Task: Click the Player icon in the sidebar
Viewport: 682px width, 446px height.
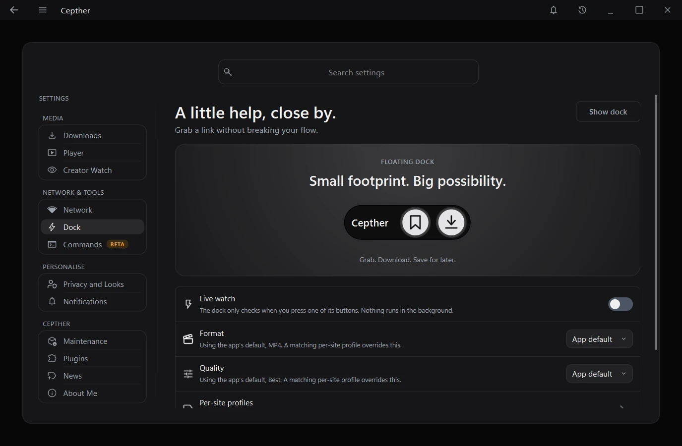Action: point(52,153)
